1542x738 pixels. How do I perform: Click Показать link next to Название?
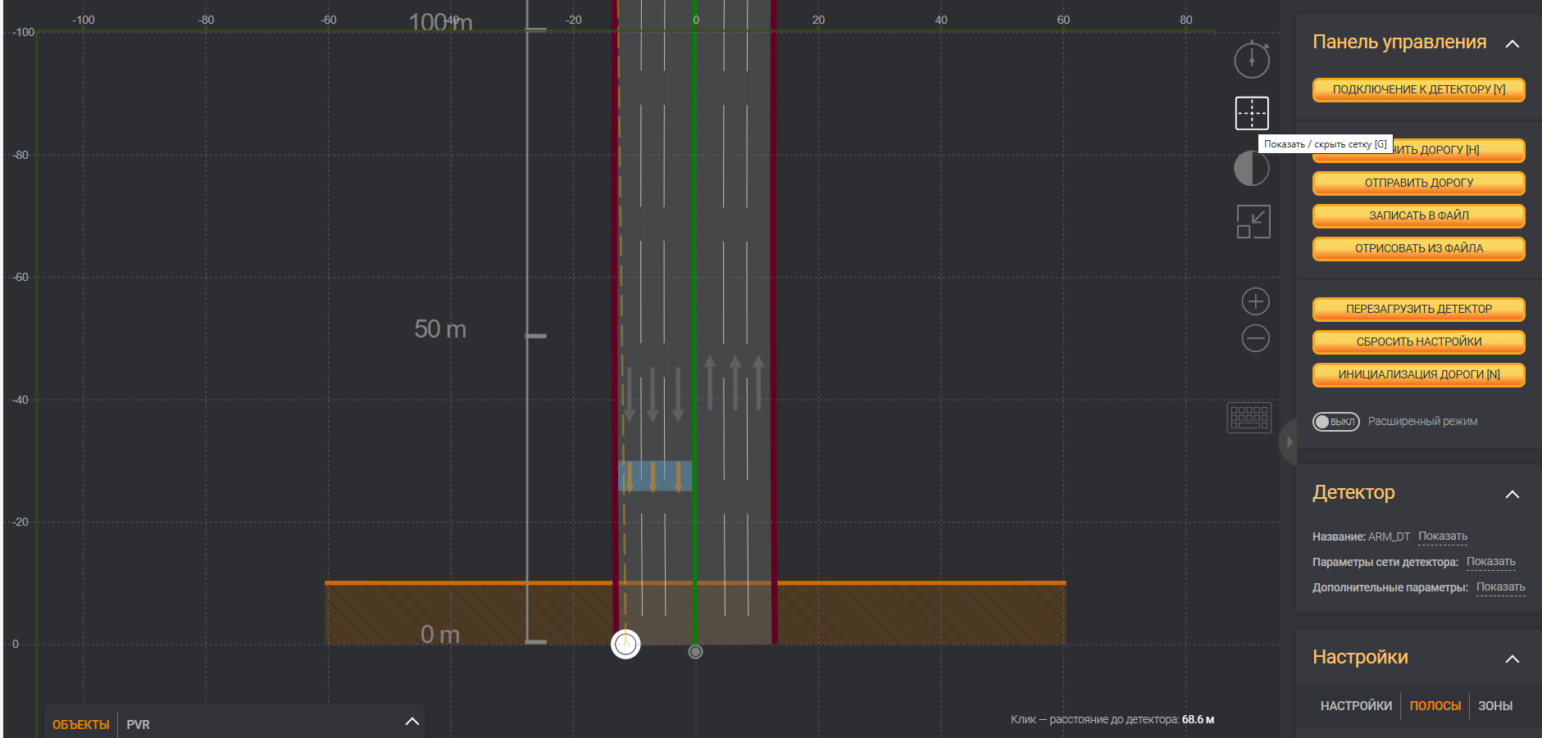pyautogui.click(x=1443, y=537)
